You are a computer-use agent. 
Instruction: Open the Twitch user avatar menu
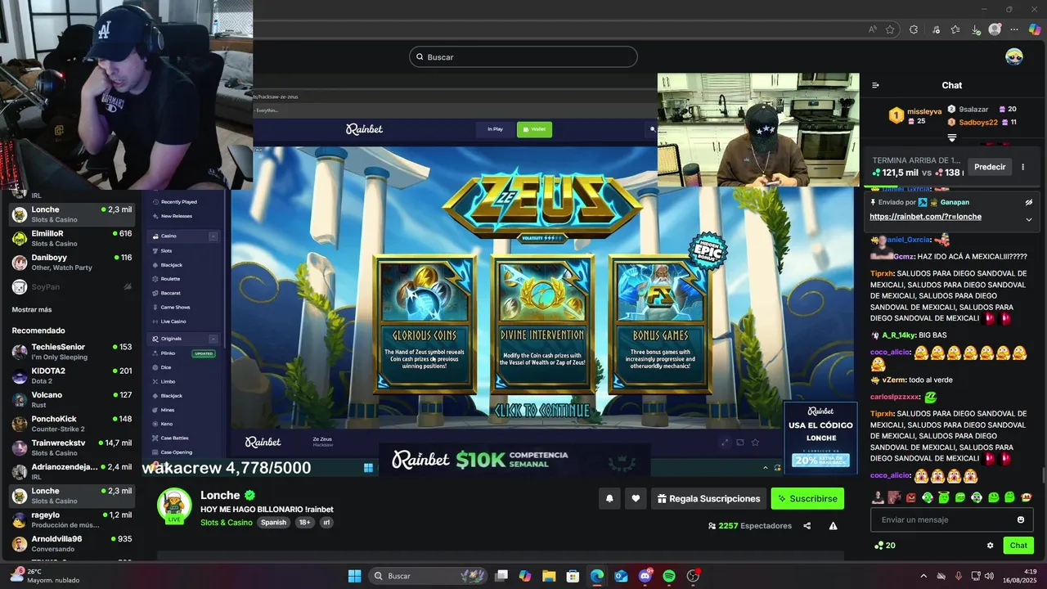point(1014,56)
